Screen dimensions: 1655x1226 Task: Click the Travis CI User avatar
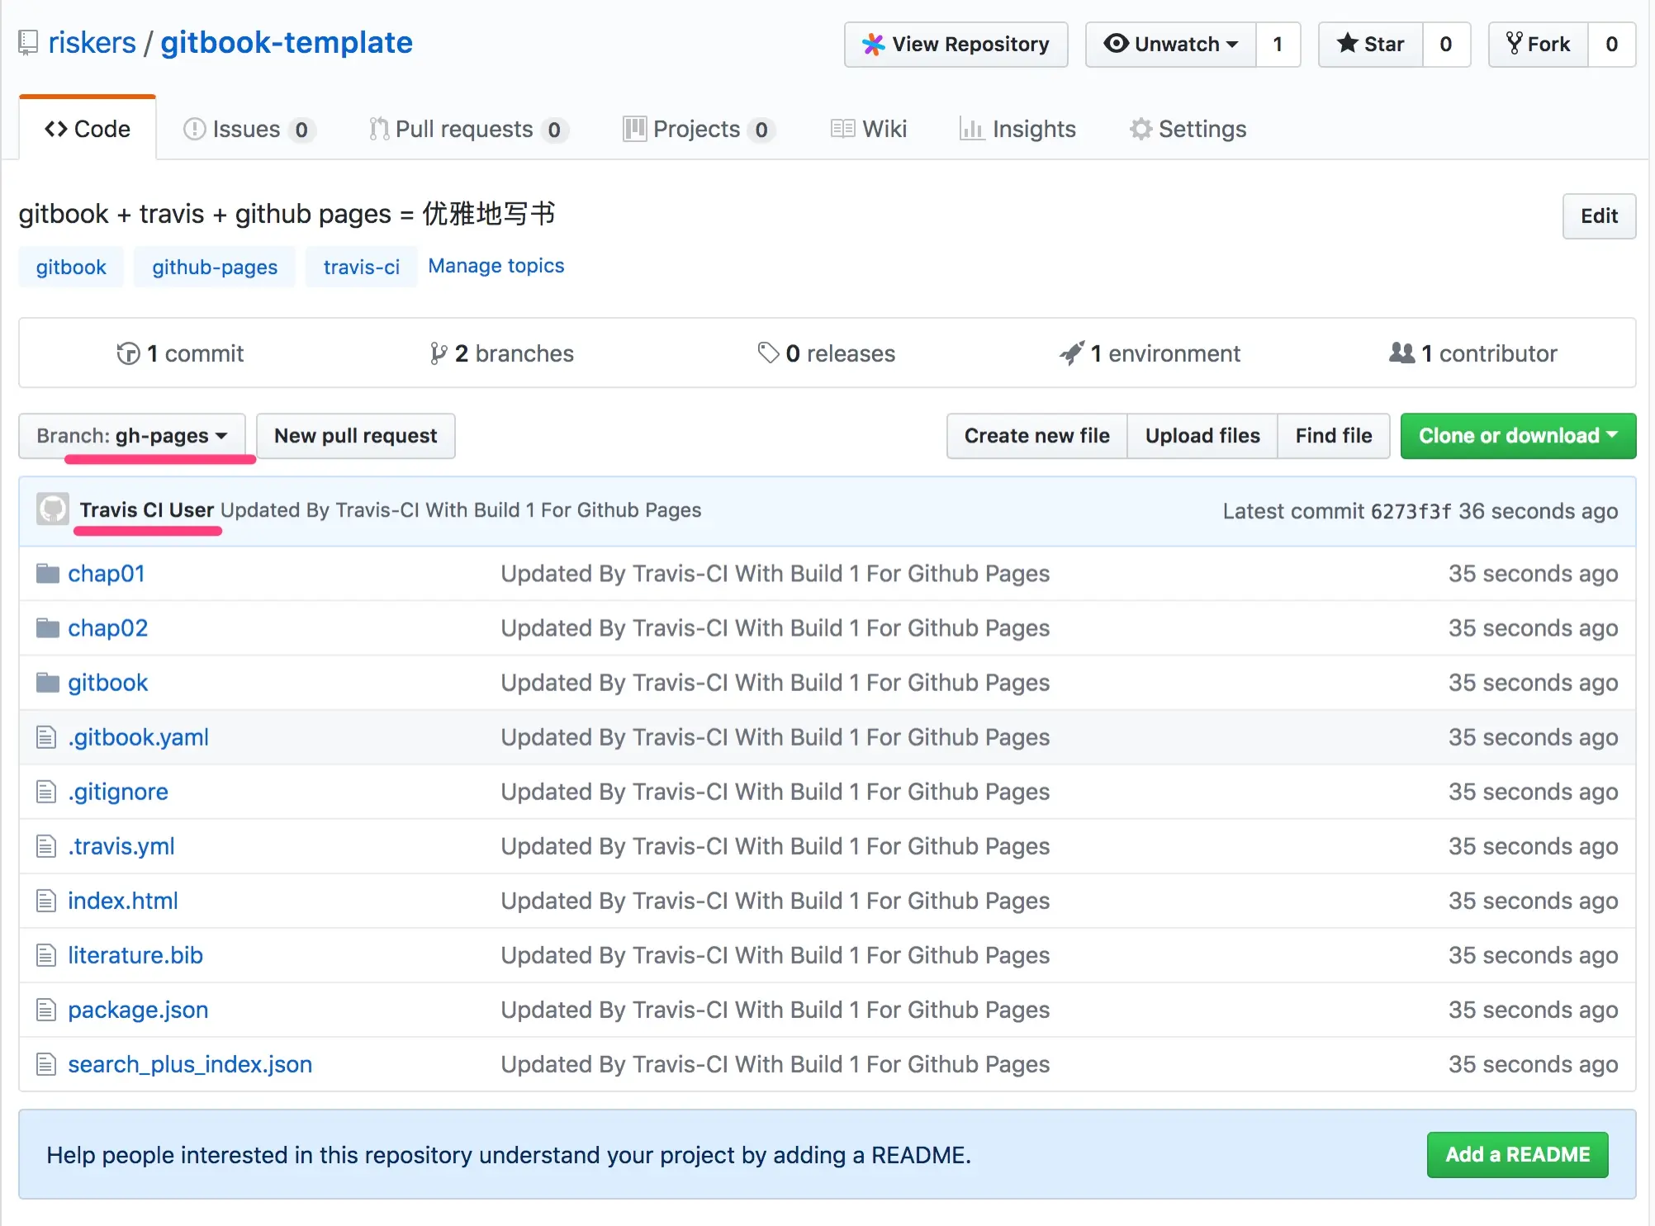[x=53, y=509]
